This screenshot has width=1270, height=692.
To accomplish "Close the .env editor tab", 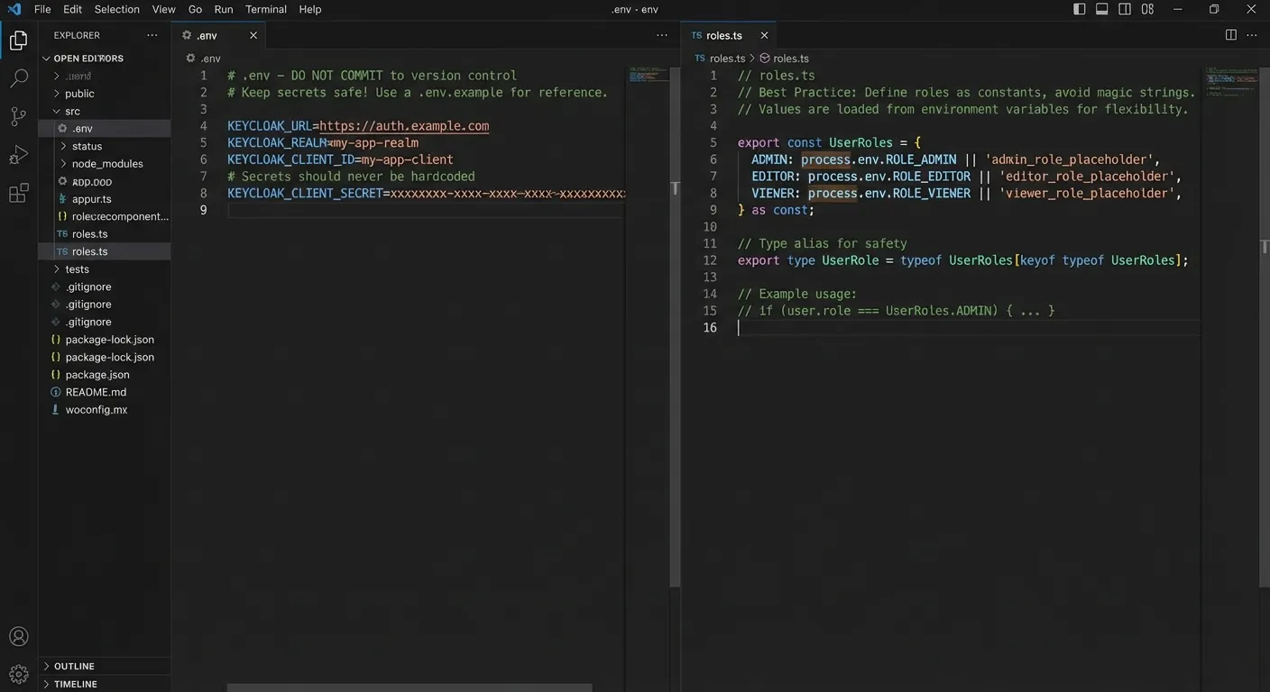I will click(253, 35).
